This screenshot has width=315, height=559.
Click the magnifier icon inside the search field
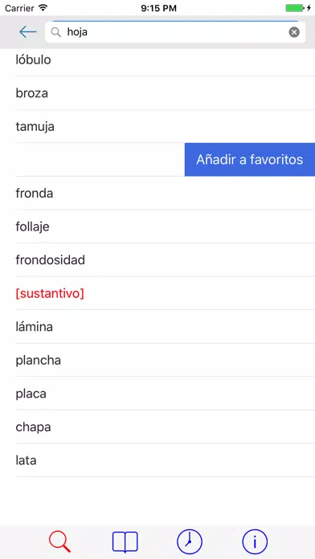tap(56, 32)
